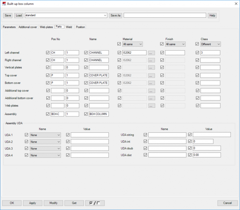
Task: Open the Additional cover tab
Action: coord(28,27)
